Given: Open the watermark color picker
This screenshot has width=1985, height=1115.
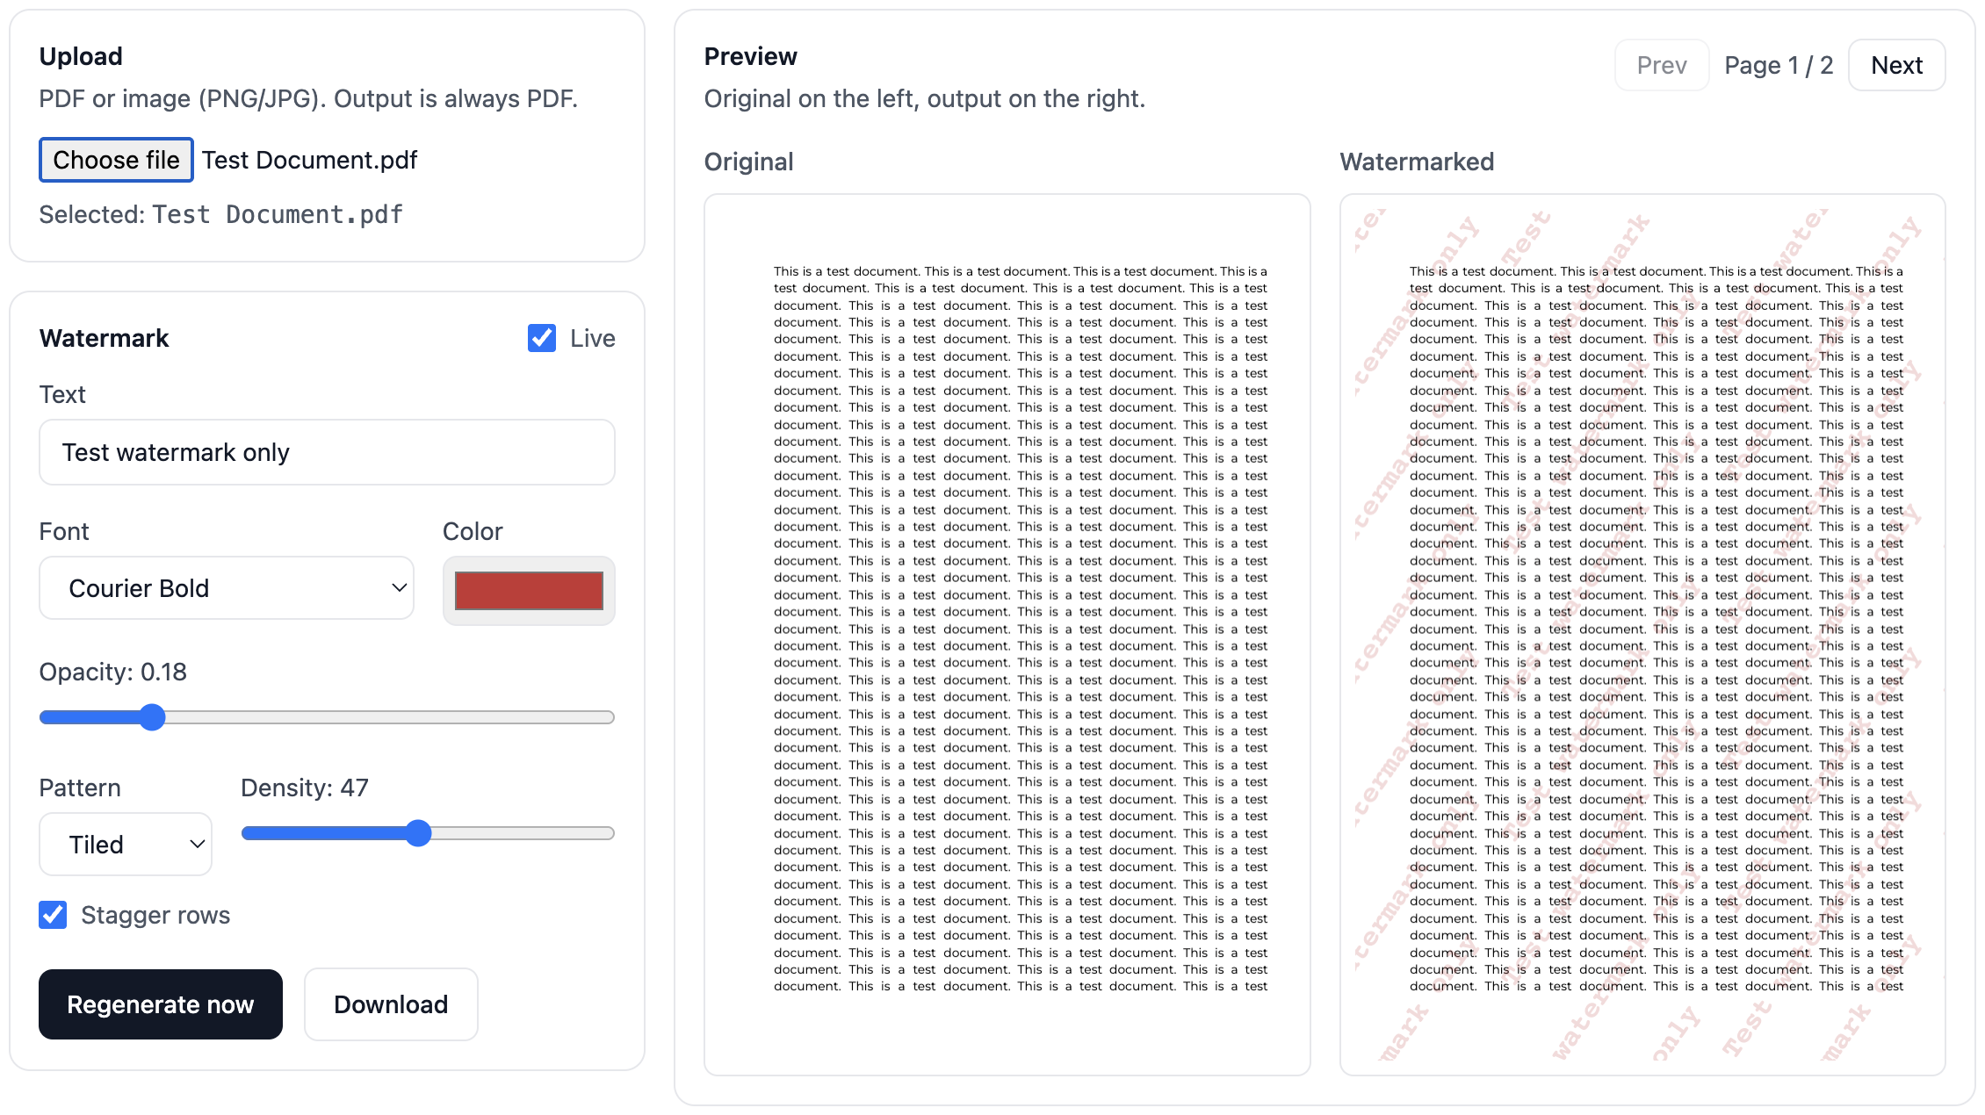Looking at the screenshot, I should [x=528, y=590].
